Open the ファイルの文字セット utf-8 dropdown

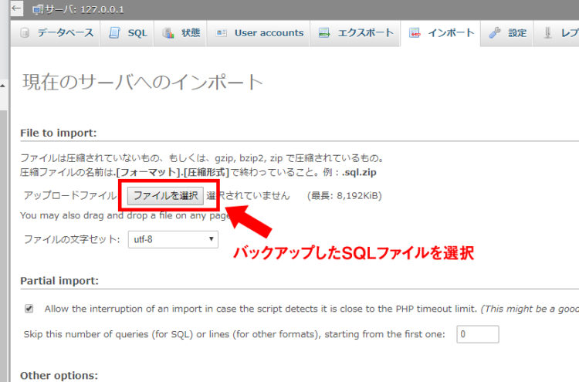[173, 239]
